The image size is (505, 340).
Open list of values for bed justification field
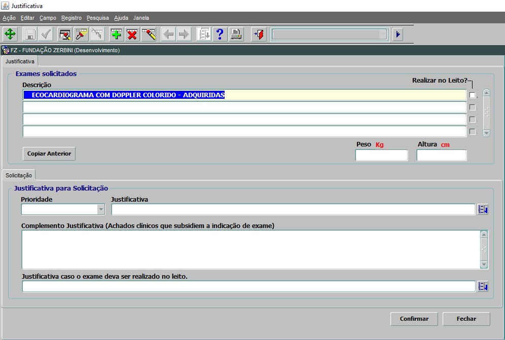click(483, 286)
